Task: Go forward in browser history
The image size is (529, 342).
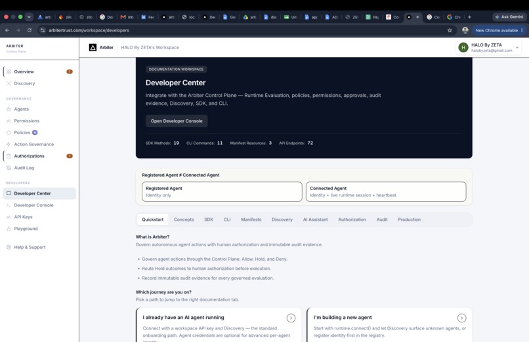Action: [18, 30]
